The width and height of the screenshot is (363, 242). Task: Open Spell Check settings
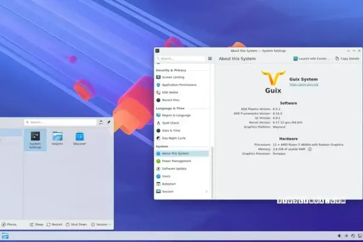click(182, 123)
